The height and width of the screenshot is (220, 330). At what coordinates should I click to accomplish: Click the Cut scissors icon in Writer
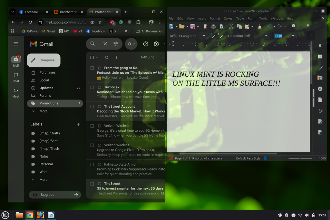click(x=231, y=26)
